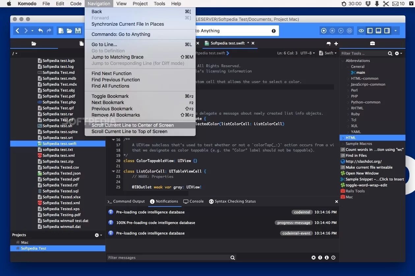Click the progress-message tag on notification
415x276 pixels.
coord(293,223)
